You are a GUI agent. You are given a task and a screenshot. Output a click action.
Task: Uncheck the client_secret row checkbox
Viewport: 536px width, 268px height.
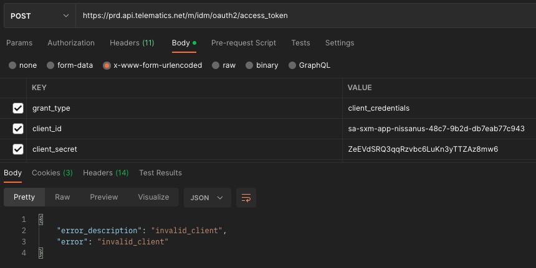coord(18,149)
